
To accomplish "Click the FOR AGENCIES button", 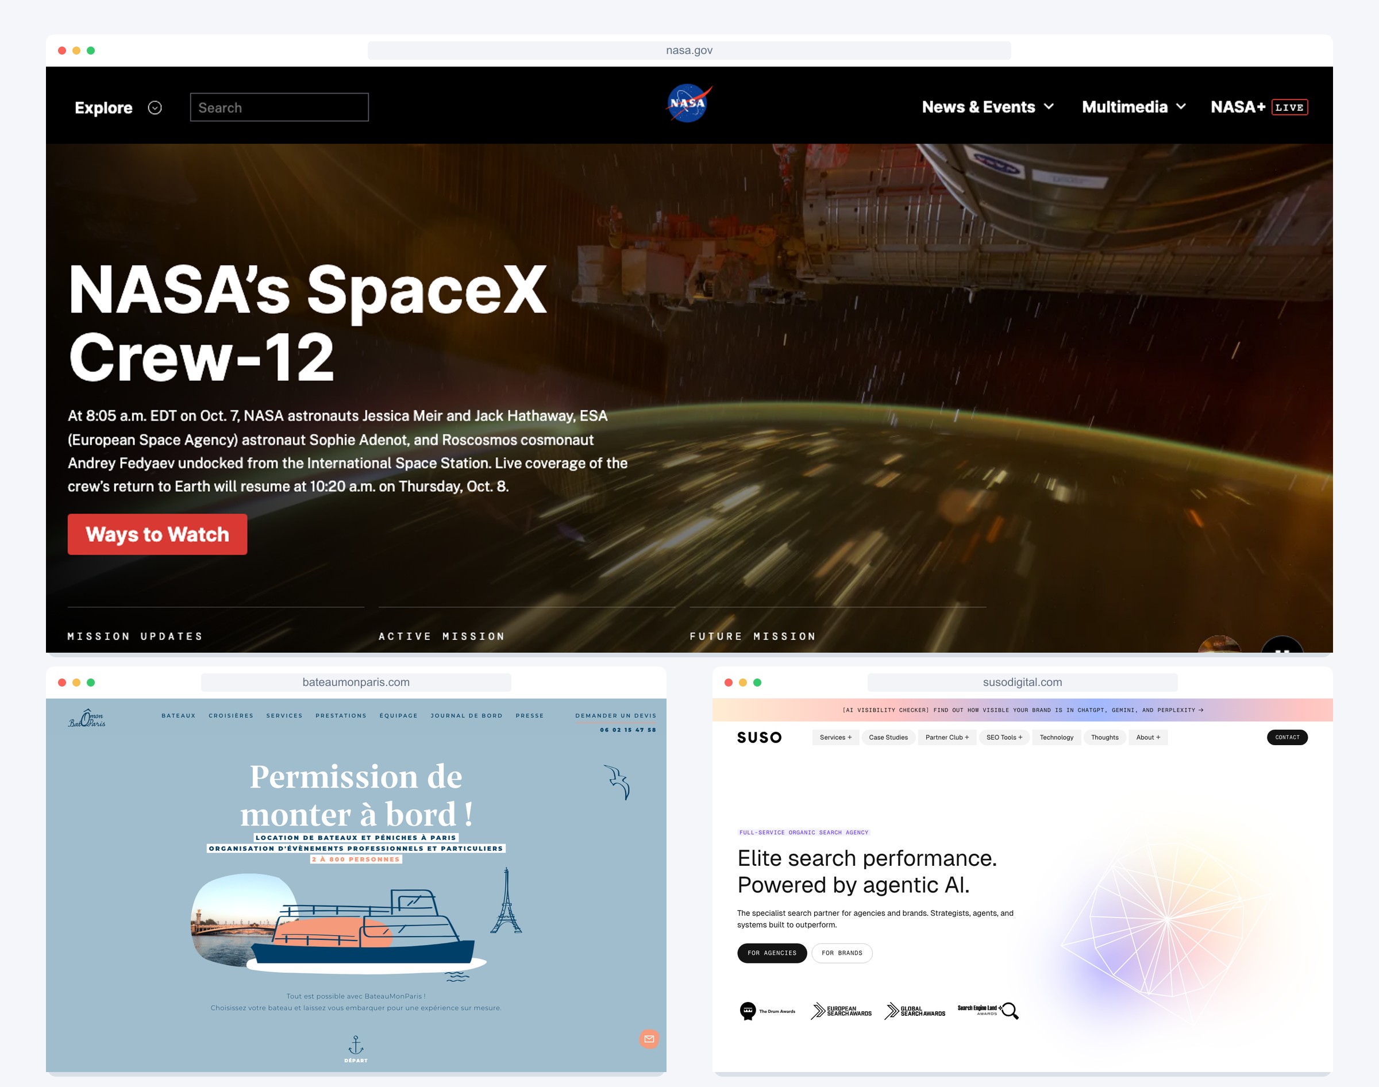I will [x=772, y=953].
